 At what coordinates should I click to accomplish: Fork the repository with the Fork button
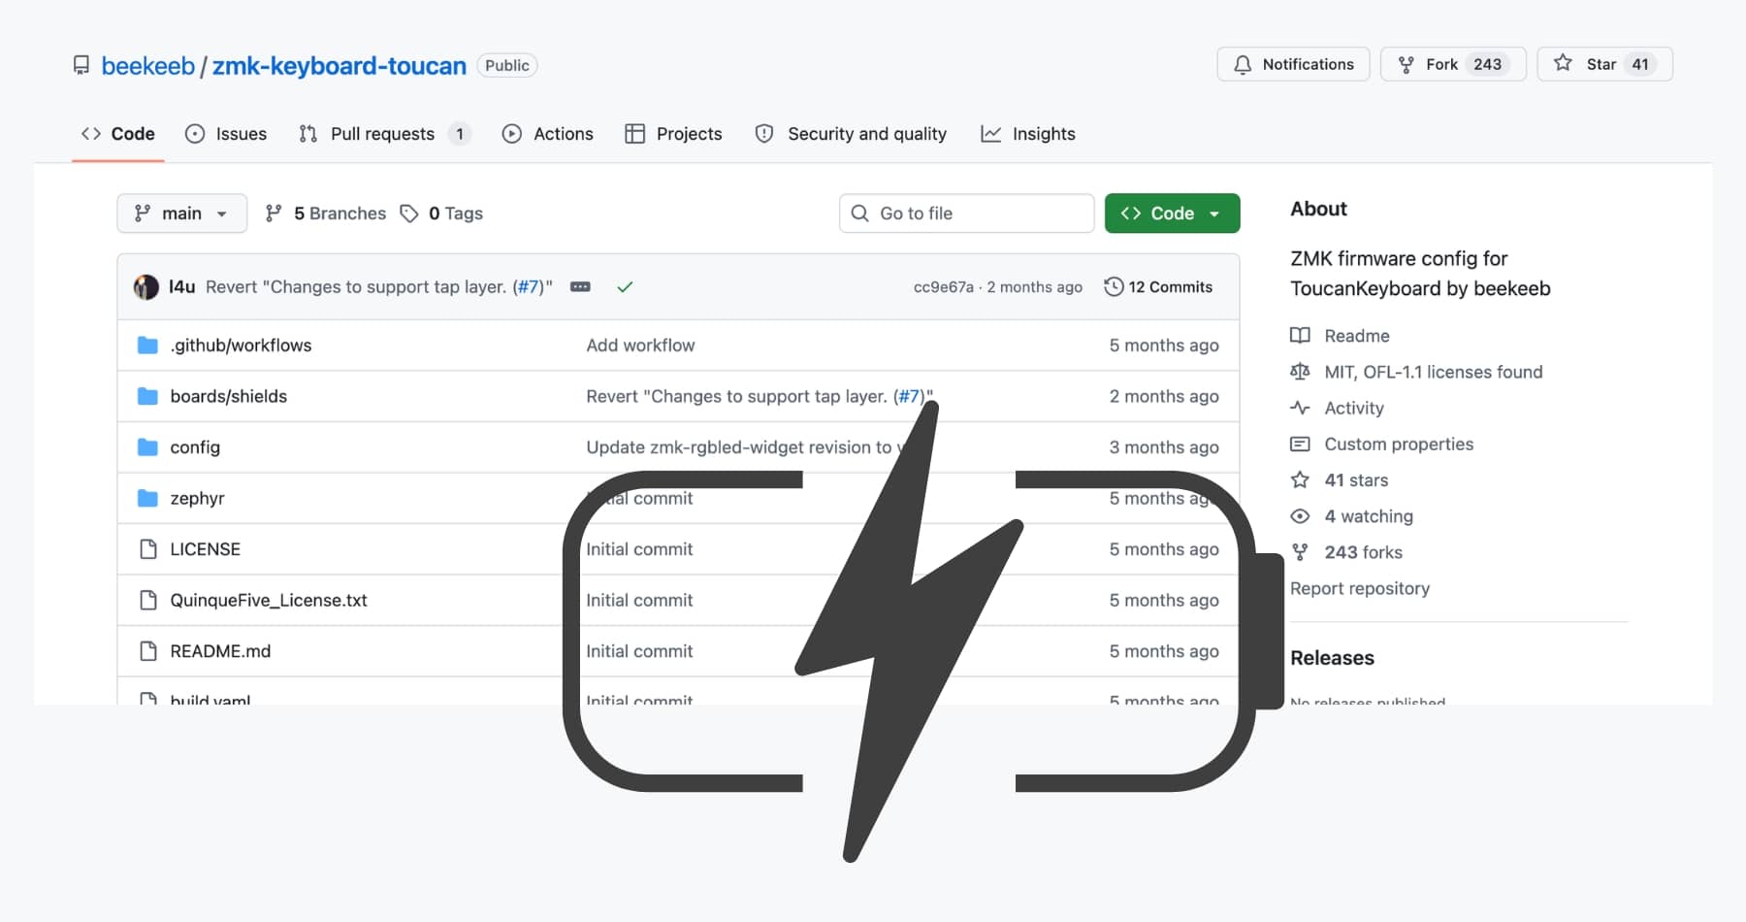(x=1453, y=64)
